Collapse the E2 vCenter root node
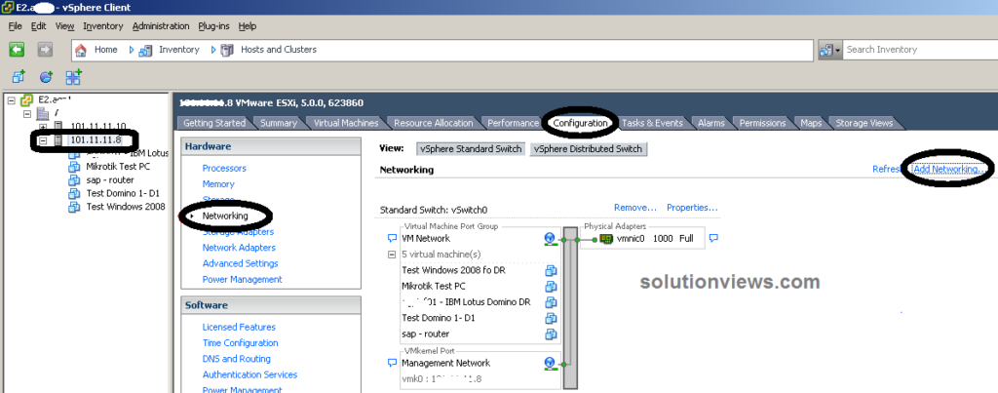 pyautogui.click(x=11, y=100)
